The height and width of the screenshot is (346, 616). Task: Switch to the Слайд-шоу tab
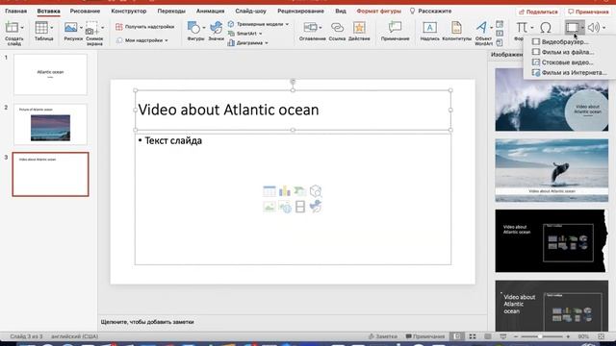tap(250, 11)
